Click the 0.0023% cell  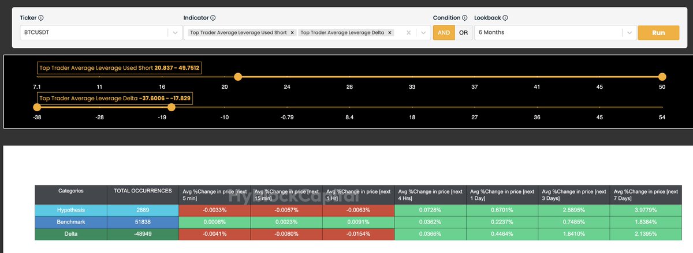click(286, 221)
